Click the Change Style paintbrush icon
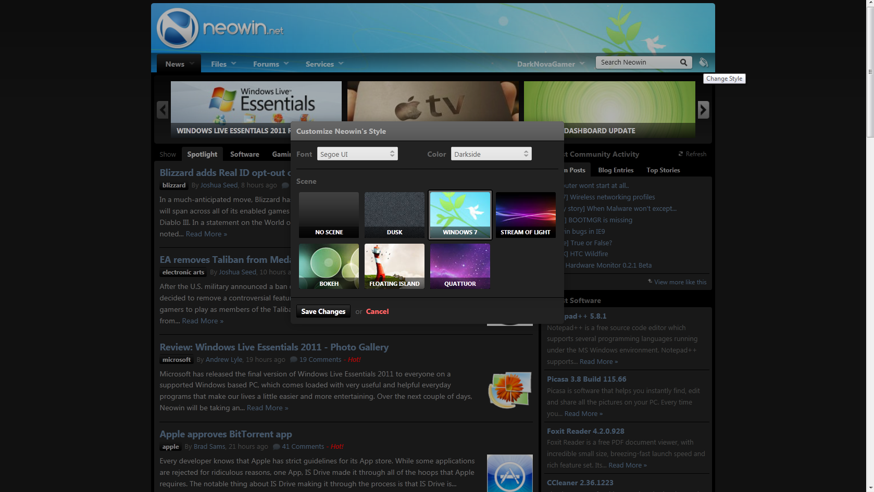The image size is (874, 492). coord(704,62)
